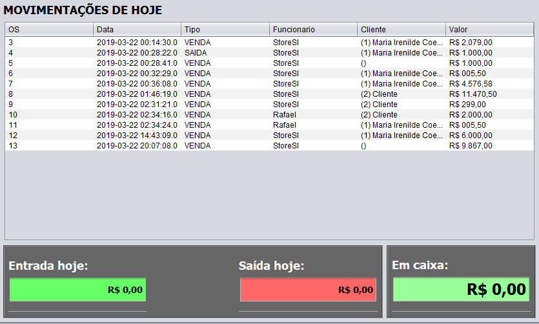Click date 2019-03-22 14:43:09.0
The height and width of the screenshot is (324, 539).
tap(137, 135)
